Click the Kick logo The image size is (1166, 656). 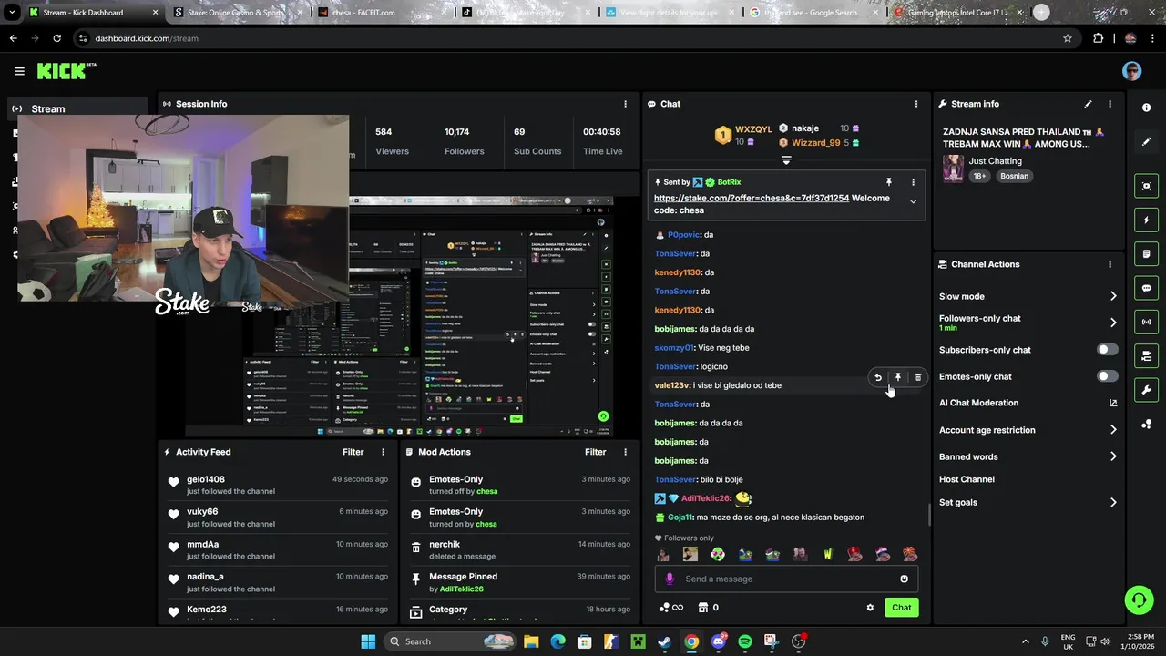[x=66, y=71]
